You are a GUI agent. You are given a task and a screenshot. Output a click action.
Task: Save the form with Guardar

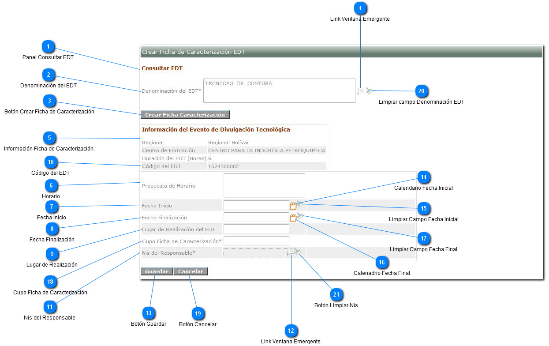pyautogui.click(x=157, y=271)
